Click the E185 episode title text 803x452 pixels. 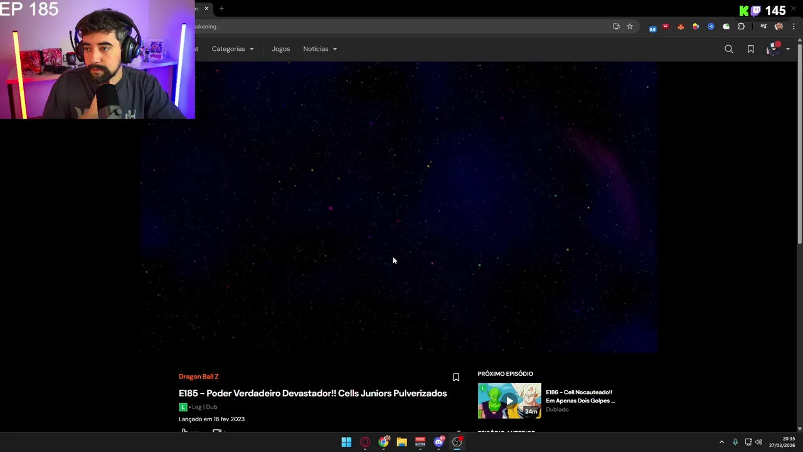coord(312,394)
